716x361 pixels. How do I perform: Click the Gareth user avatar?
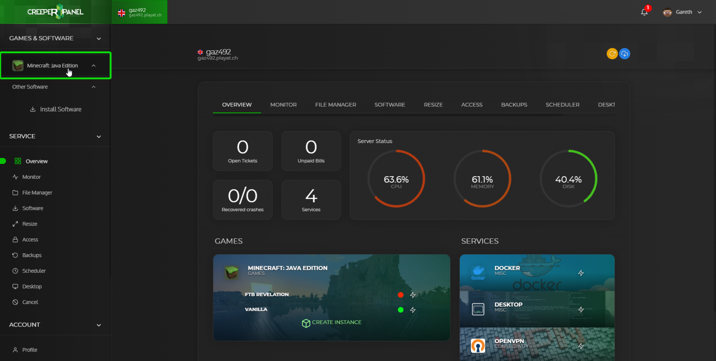[x=667, y=12]
